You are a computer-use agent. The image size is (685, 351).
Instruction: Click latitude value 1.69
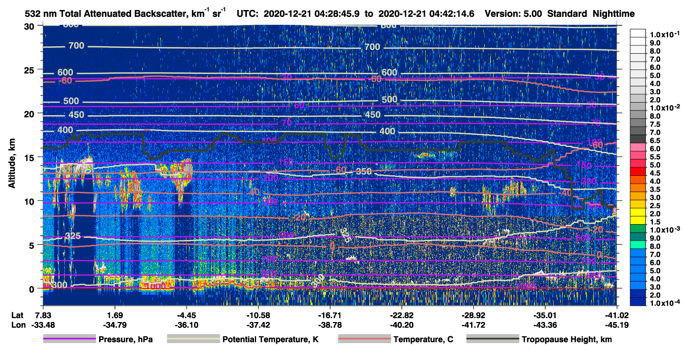pos(115,315)
